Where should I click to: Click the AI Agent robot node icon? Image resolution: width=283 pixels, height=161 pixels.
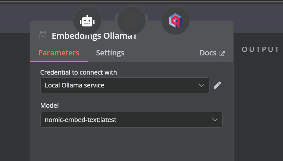click(87, 21)
